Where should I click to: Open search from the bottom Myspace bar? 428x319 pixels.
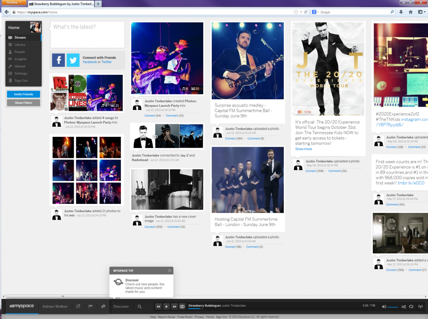pyautogui.click(x=140, y=306)
